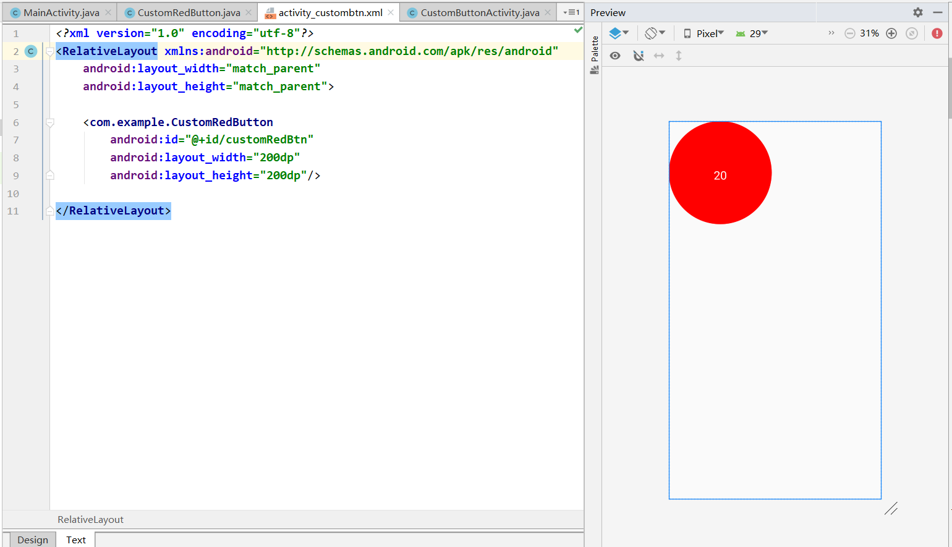952x547 pixels.
Task: Click the expand vertically arrow icon
Action: tap(679, 56)
